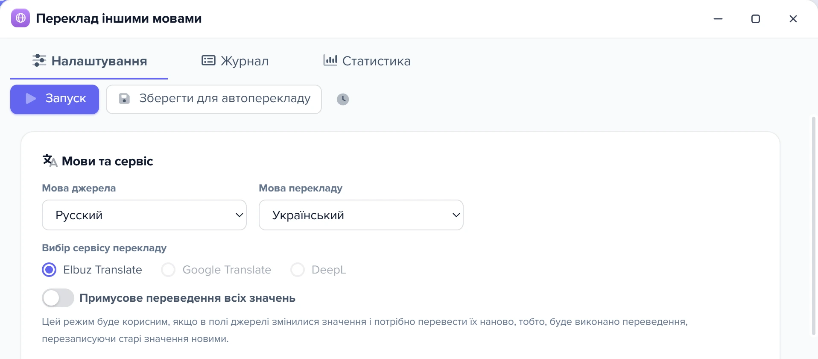818x359 pixels.
Task: Click the translate icon beside Мови та сервіс
Action: click(50, 161)
